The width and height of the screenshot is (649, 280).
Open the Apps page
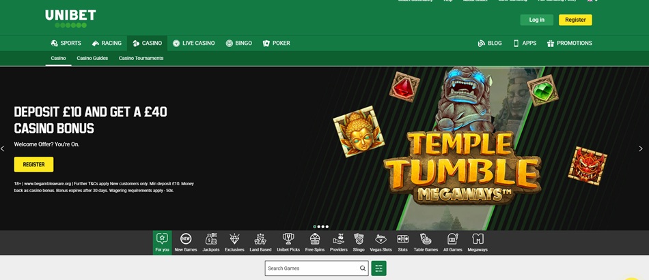pos(525,43)
